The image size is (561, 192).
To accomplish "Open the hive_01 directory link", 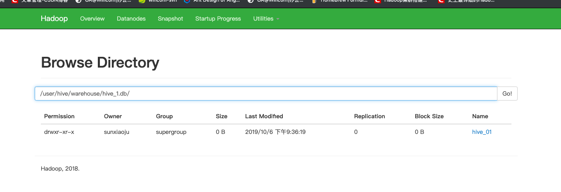I will (x=482, y=132).
